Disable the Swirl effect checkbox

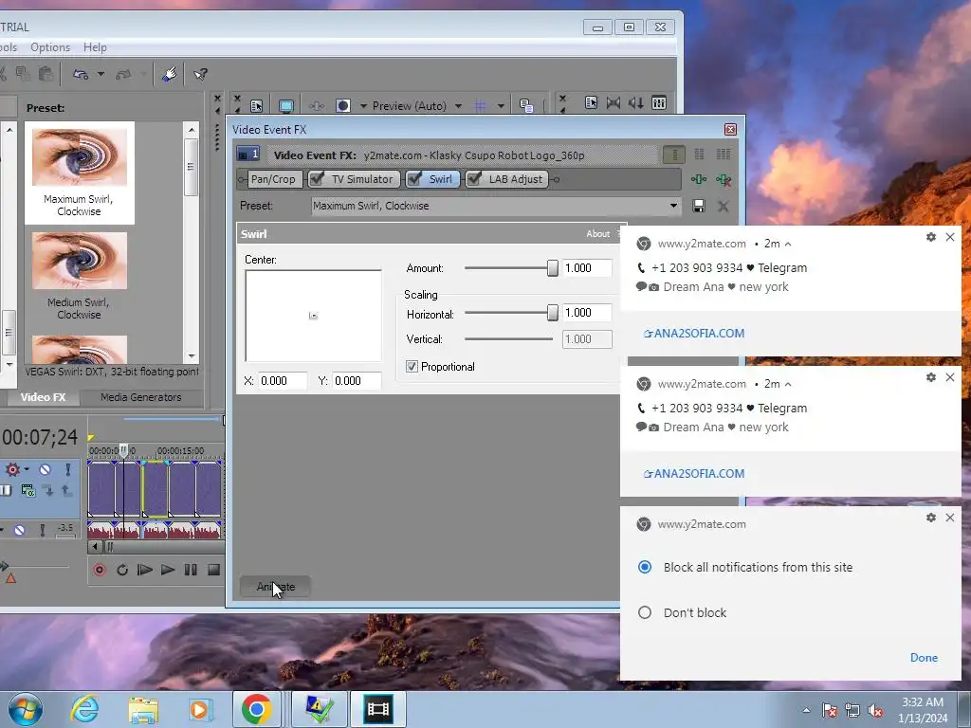click(x=415, y=179)
